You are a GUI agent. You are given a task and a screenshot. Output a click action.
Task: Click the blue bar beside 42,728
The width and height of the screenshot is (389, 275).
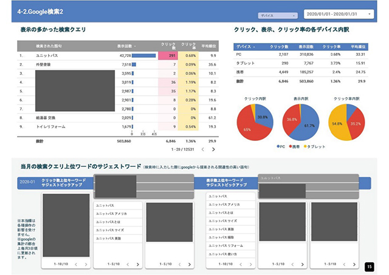pos(144,55)
